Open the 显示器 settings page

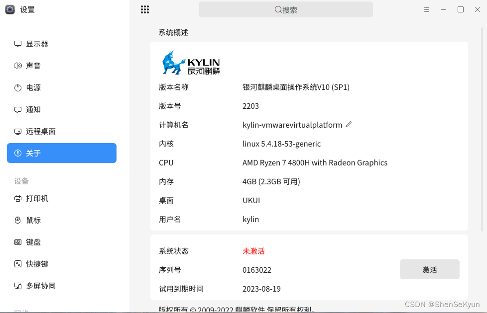tap(61, 44)
